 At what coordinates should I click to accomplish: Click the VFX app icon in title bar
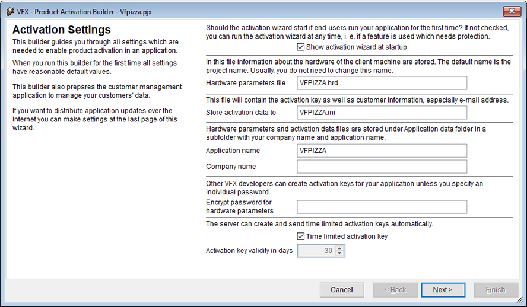[11, 12]
